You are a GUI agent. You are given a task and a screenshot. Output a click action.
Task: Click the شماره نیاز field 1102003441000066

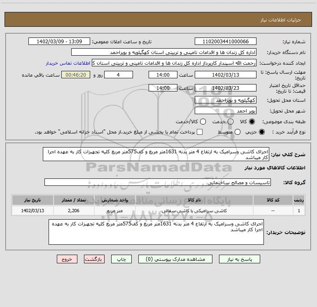click(x=226, y=41)
